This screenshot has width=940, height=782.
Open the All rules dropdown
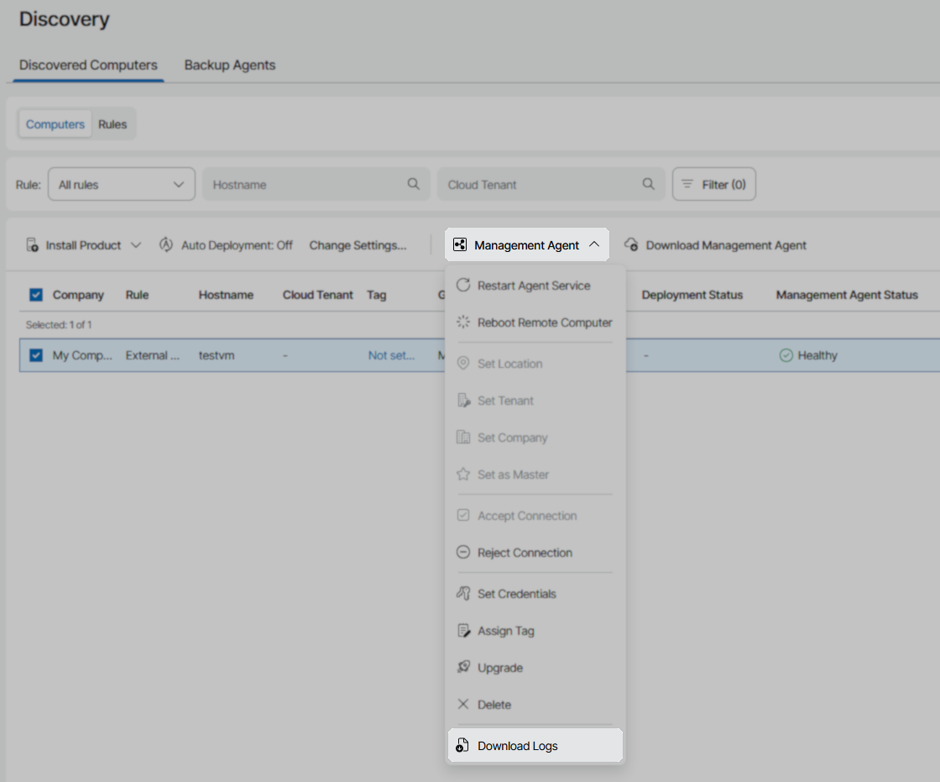[x=121, y=184]
